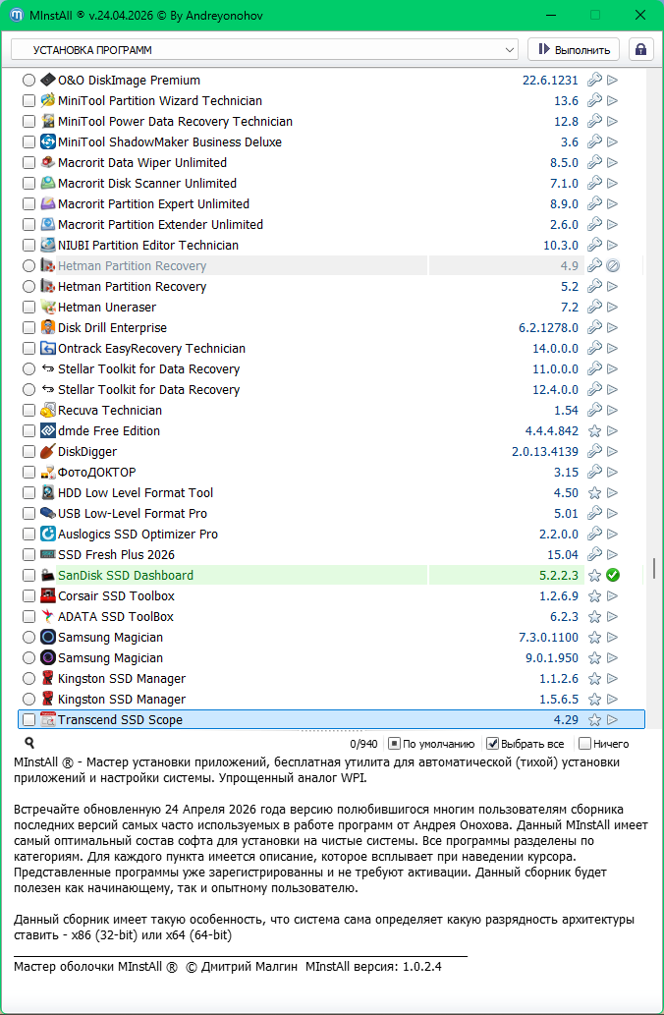Click the key icon for Disk Drill Enterprise
664x1015 pixels.
coord(594,328)
